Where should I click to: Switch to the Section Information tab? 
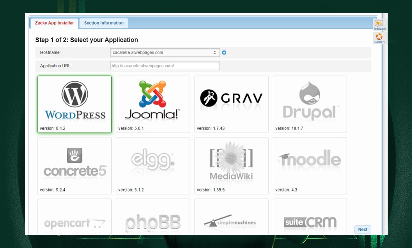pyautogui.click(x=103, y=23)
